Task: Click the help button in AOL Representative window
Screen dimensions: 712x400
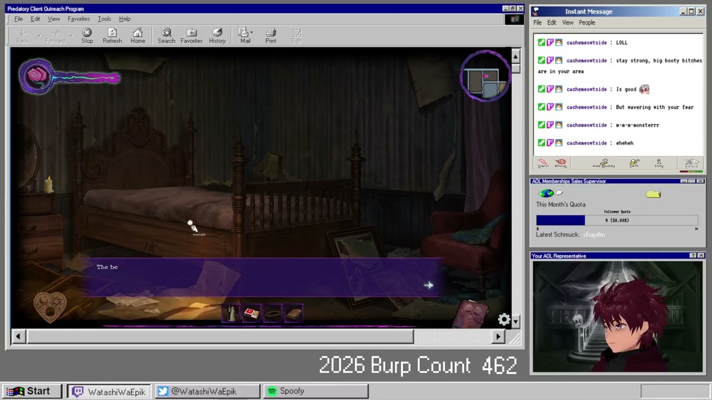Action: 693,256
